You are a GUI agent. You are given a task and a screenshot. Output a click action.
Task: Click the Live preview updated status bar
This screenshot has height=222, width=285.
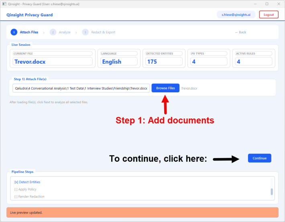click(x=142, y=212)
